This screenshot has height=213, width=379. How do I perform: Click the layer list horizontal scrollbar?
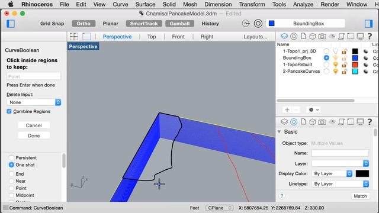[x=316, y=101]
